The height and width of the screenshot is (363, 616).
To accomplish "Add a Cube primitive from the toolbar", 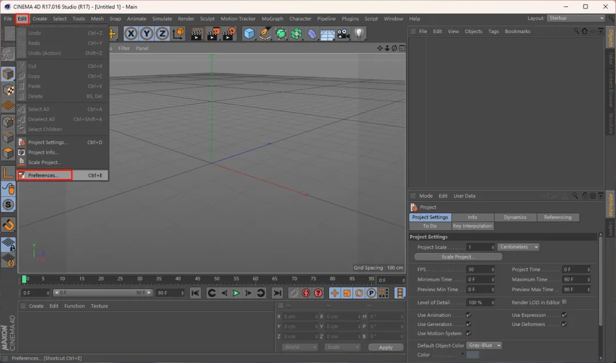I will click(x=249, y=34).
